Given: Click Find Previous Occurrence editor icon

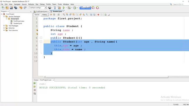Looking at the screenshot, I should (67, 15).
